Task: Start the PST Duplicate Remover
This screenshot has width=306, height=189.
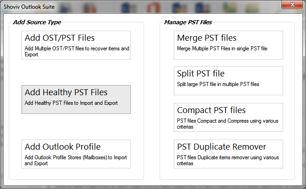Action: [x=228, y=154]
